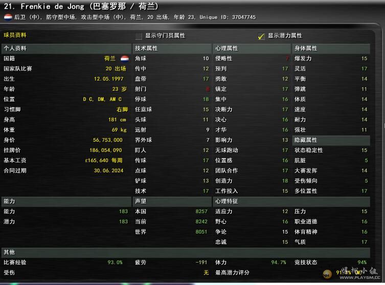
Task: Click the Netherlands flag in the 国籍 row
Action: (x=125, y=59)
